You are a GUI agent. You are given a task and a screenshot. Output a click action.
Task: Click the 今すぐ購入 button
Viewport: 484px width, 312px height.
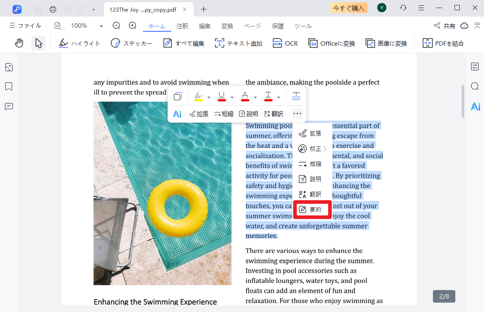(x=348, y=8)
